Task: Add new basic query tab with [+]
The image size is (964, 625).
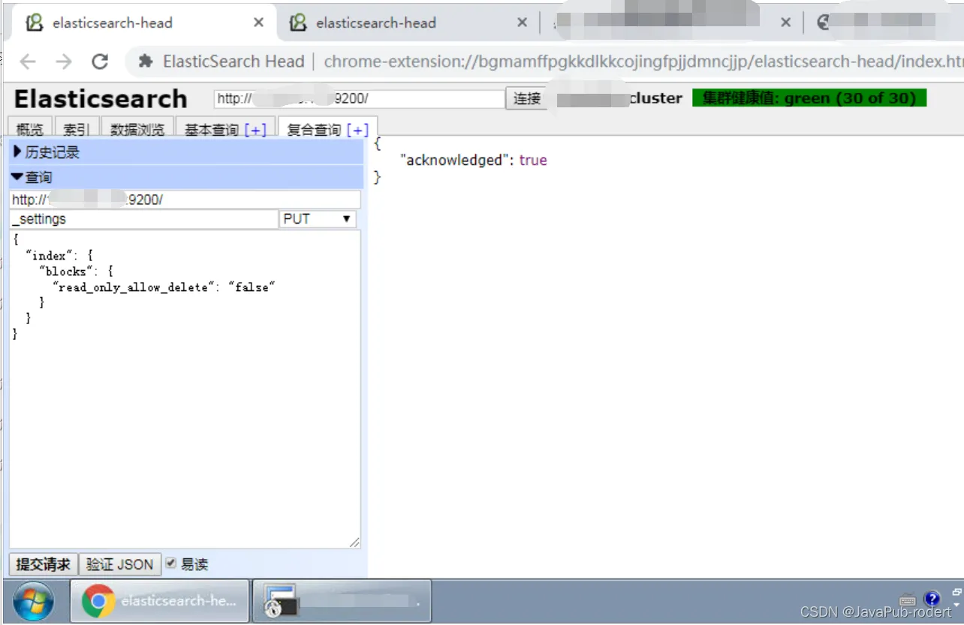Action: tap(255, 130)
